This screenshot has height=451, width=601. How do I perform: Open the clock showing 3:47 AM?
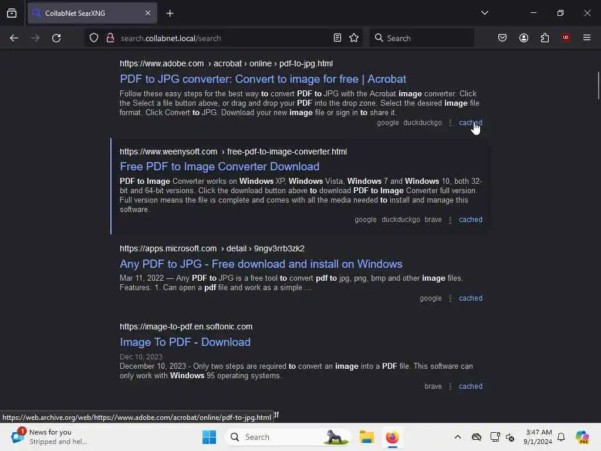538,437
